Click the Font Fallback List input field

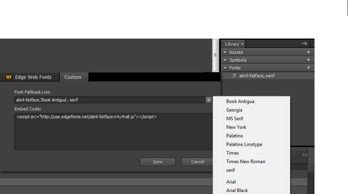(110, 100)
